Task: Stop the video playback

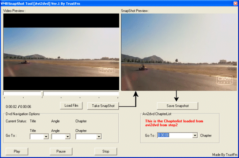Action: (x=106, y=151)
